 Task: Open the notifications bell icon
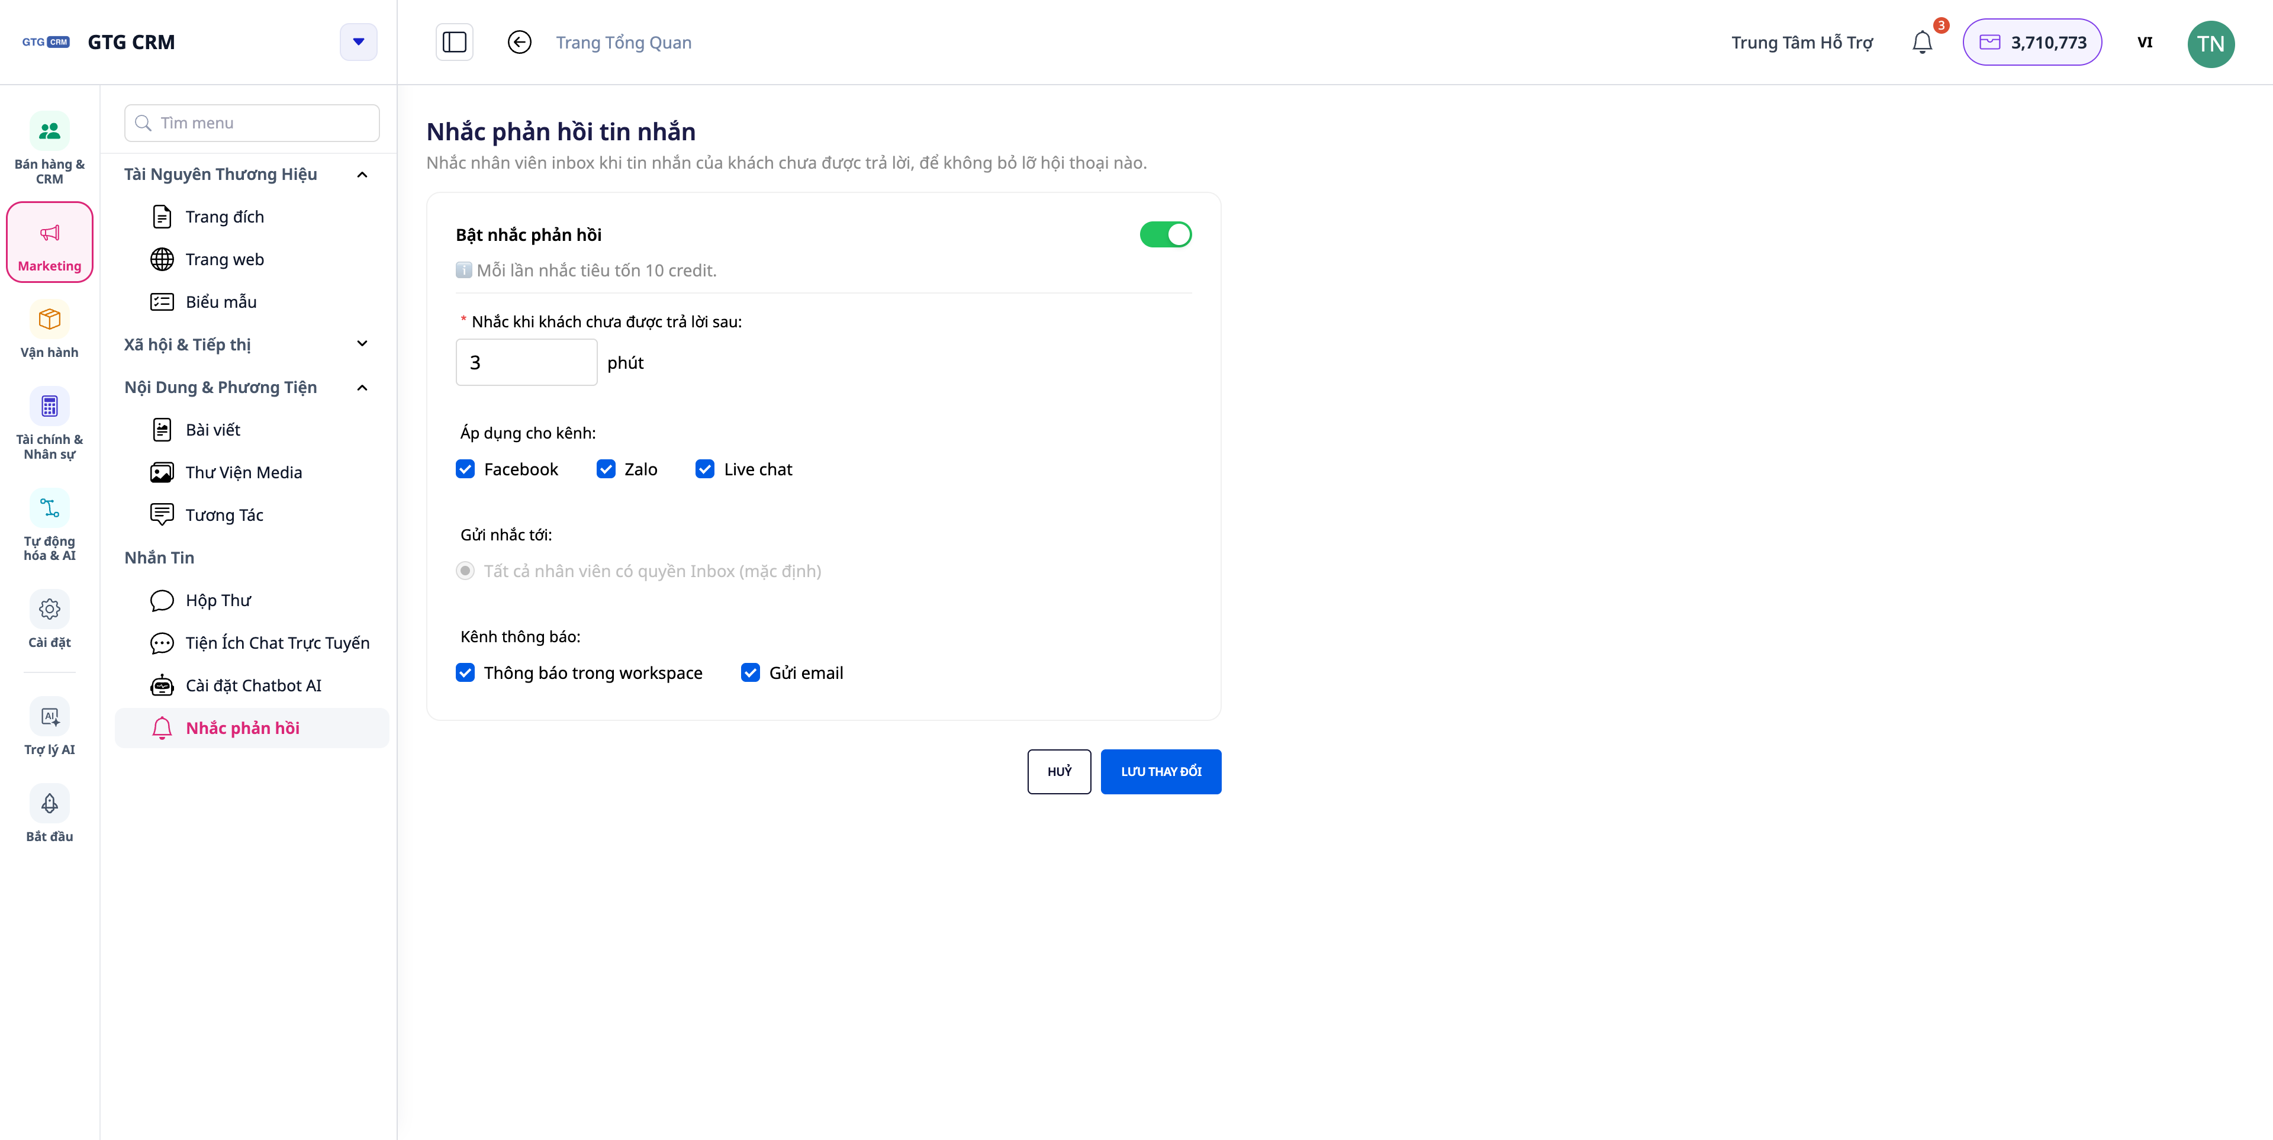(x=1922, y=43)
